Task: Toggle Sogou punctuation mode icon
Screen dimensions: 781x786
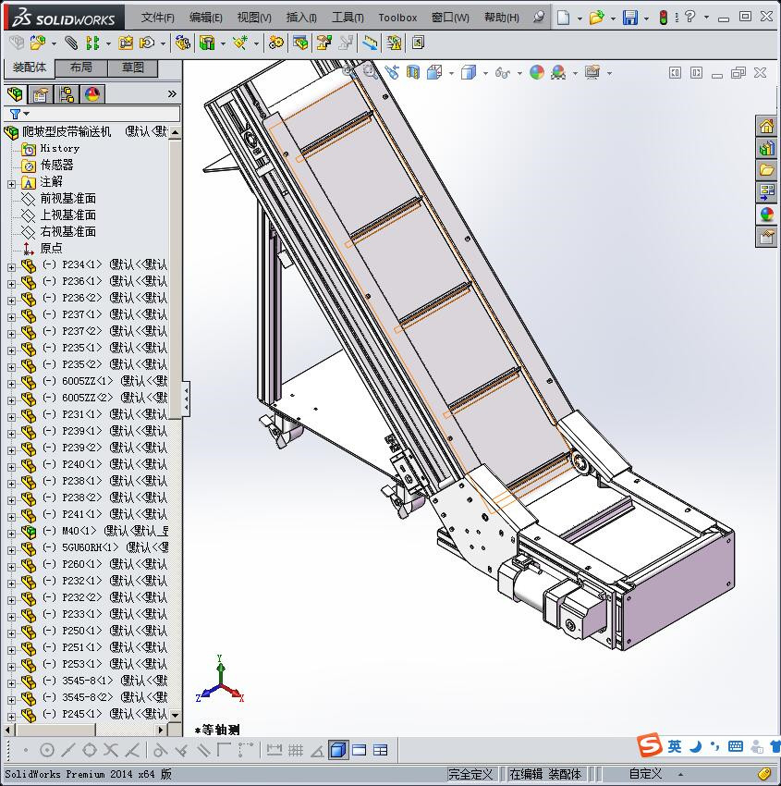Action: coord(714,746)
